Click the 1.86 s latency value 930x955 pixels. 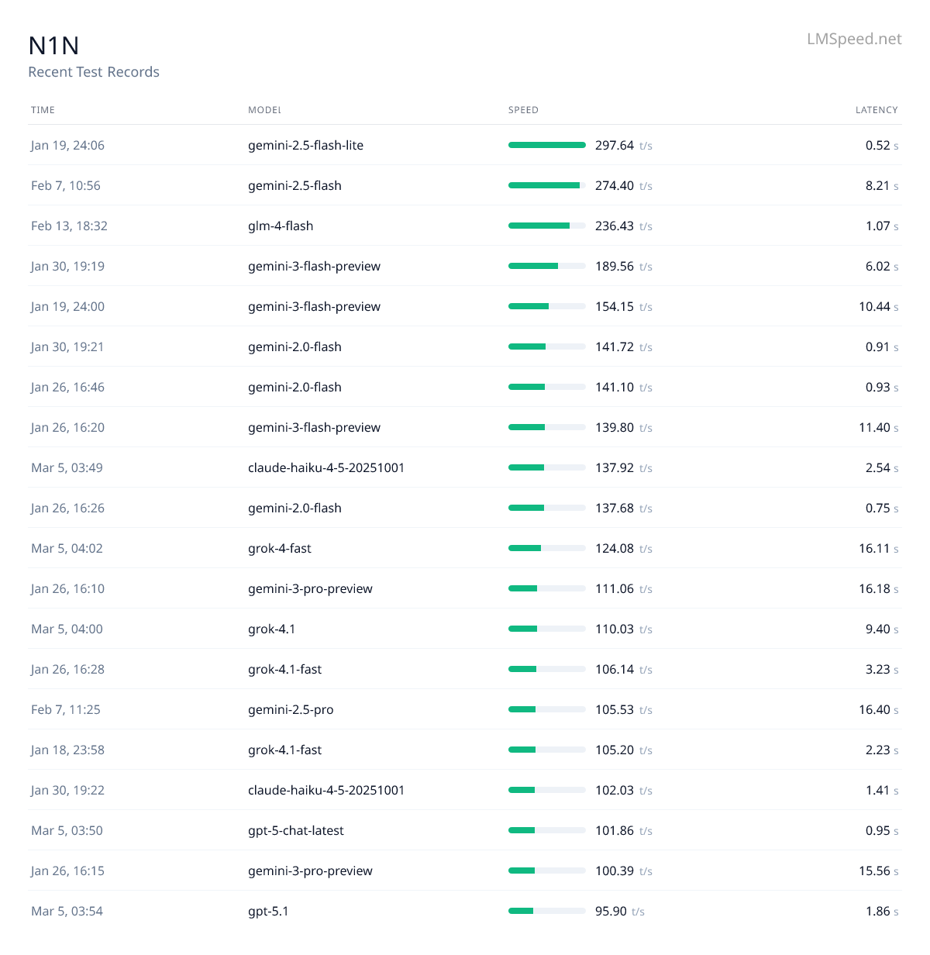tap(882, 911)
